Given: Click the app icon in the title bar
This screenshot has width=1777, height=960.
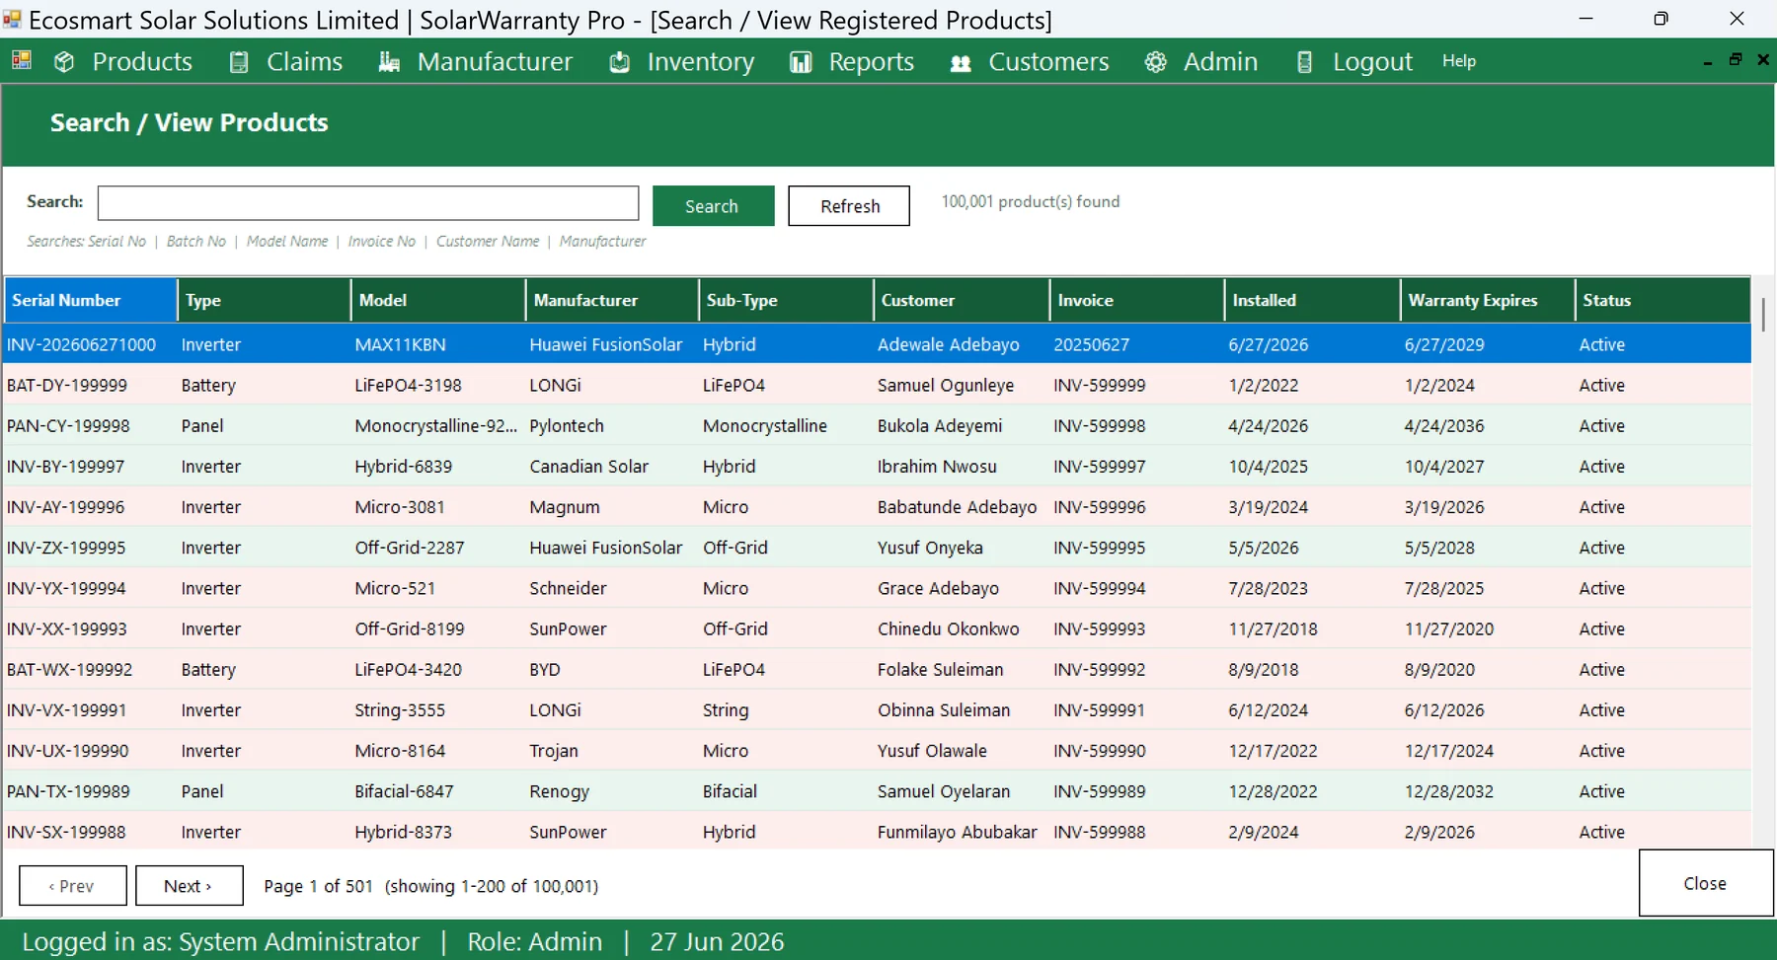Looking at the screenshot, I should [x=12, y=20].
